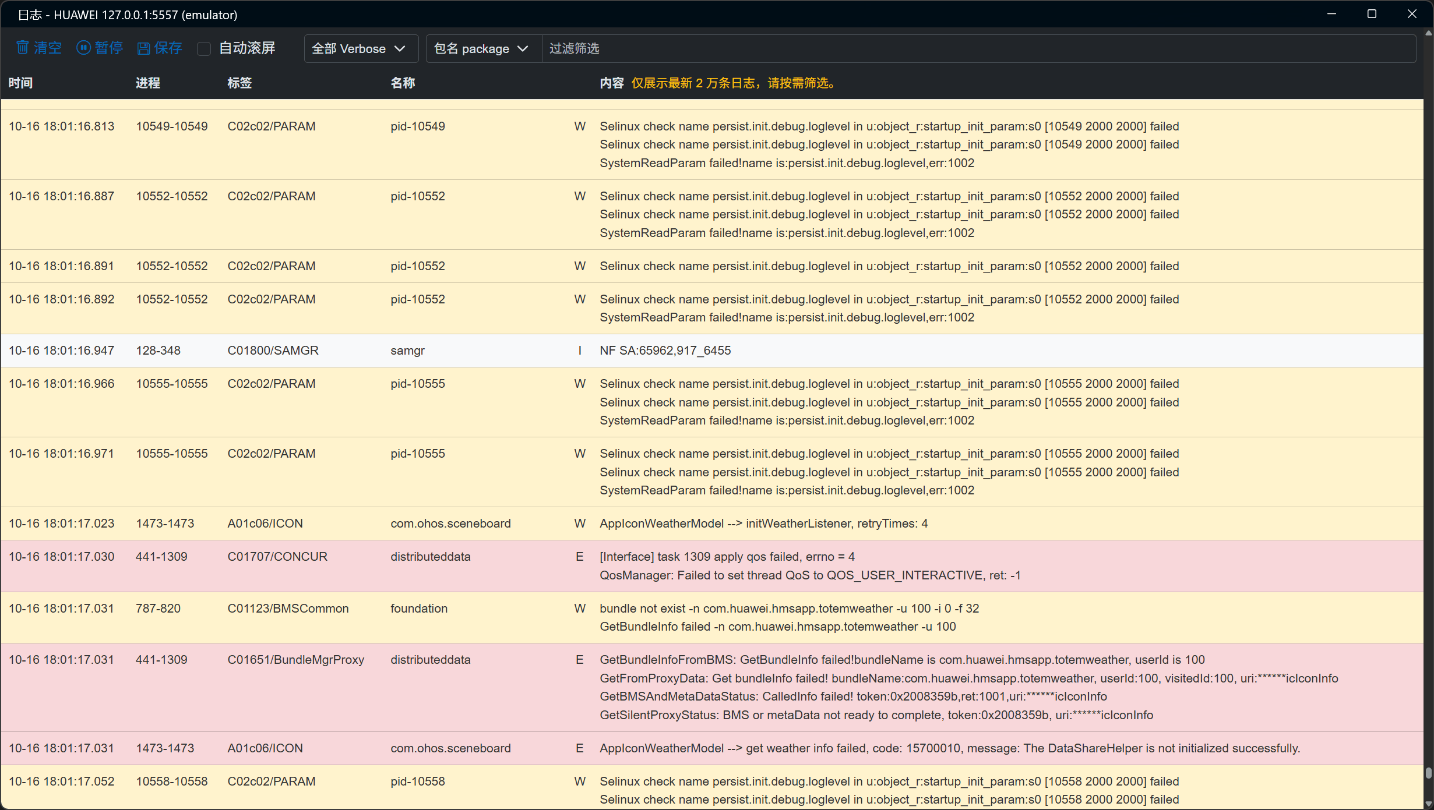
Task: Select the samgr NF SA:65962,917_6455 log row
Action: click(712, 351)
